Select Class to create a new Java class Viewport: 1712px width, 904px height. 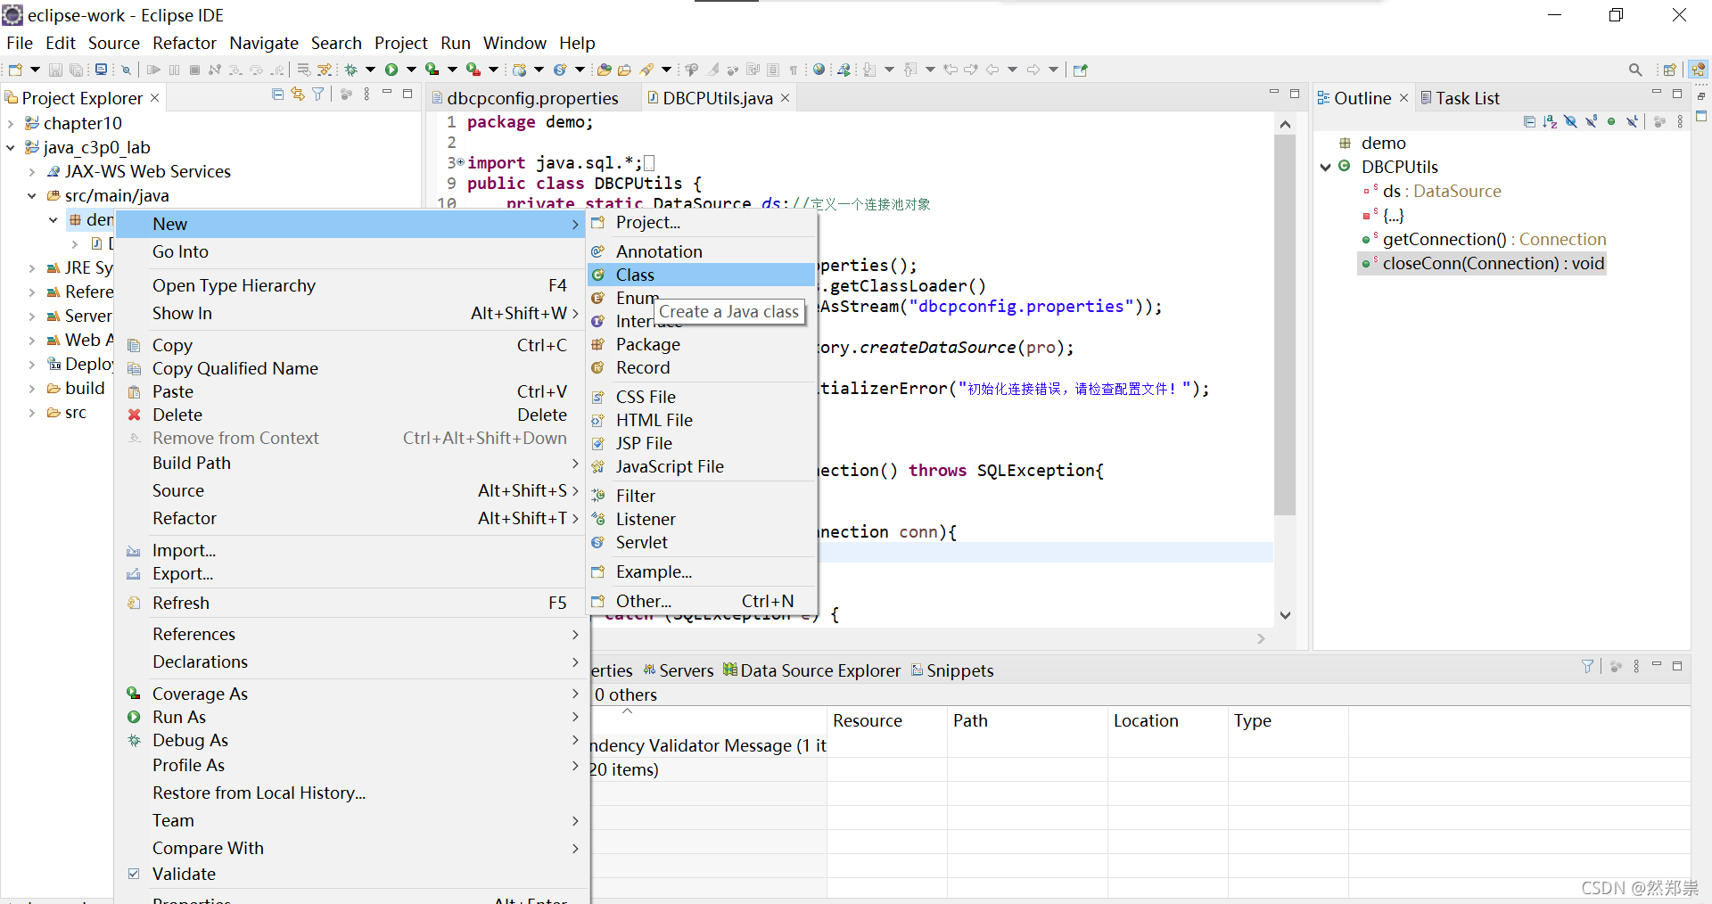634,275
